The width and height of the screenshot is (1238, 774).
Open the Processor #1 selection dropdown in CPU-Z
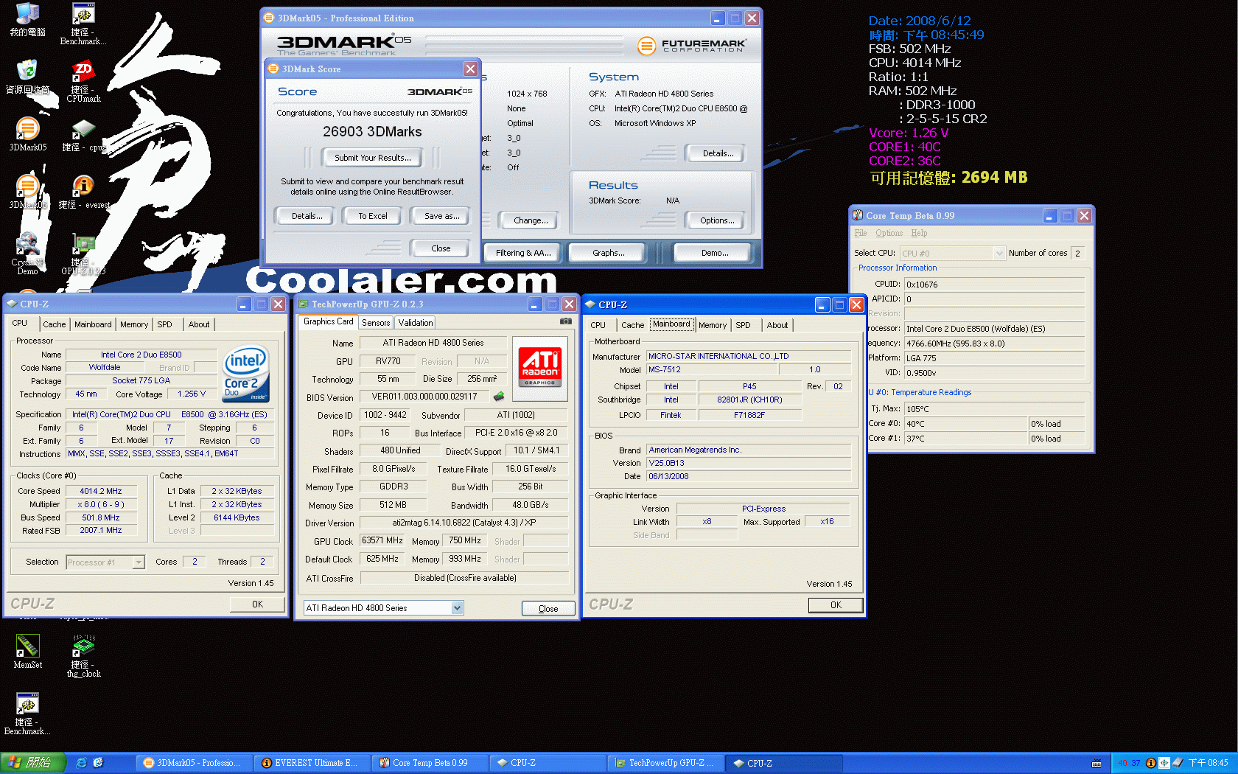click(x=138, y=562)
